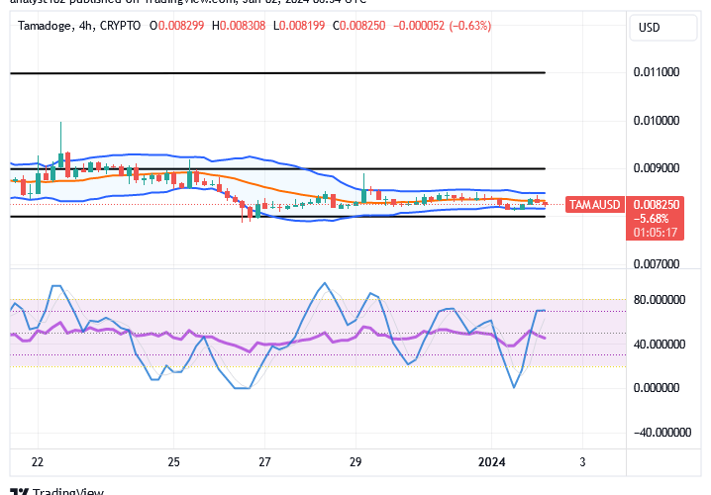Click the 40.000000 oscillator axis label
This screenshot has width=711, height=495.
click(x=660, y=345)
